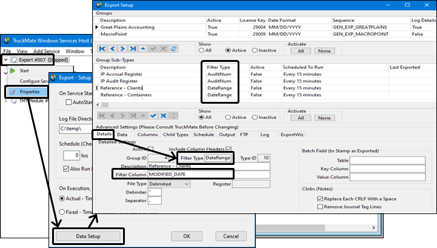Enable Remove Journal Tag Lines checkbox

point(320,207)
